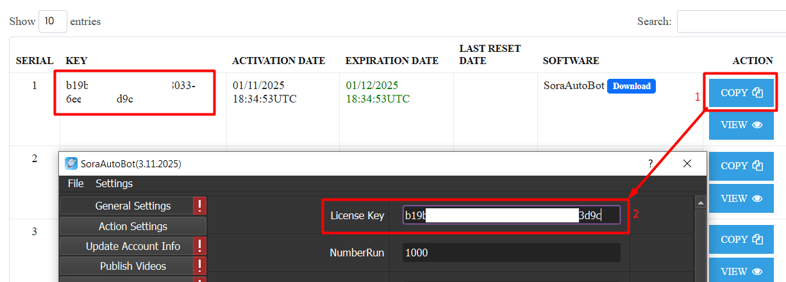Click the serial number 3 cell
The height and width of the screenshot is (282, 786).
(35, 231)
